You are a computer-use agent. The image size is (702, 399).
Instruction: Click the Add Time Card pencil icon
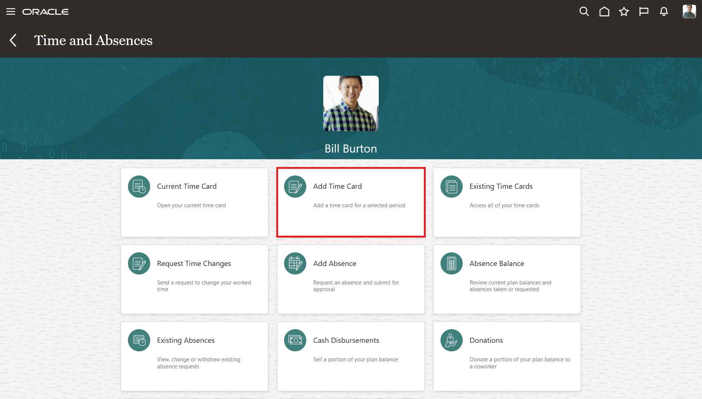point(295,186)
